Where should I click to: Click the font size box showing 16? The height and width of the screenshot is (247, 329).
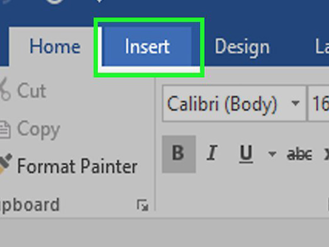point(320,104)
